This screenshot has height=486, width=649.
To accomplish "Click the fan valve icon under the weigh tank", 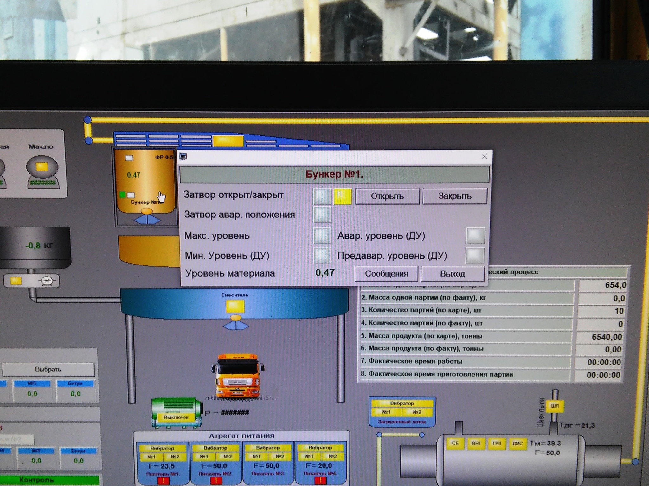I will 48,281.
